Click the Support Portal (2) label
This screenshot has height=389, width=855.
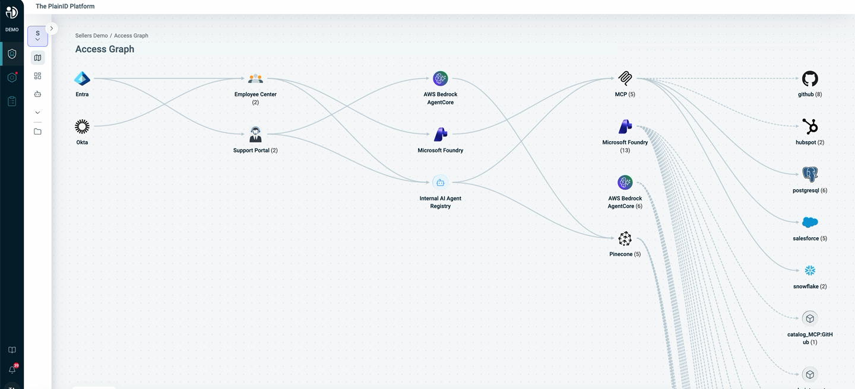point(255,151)
